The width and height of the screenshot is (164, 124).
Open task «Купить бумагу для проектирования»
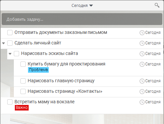[x=67, y=64]
